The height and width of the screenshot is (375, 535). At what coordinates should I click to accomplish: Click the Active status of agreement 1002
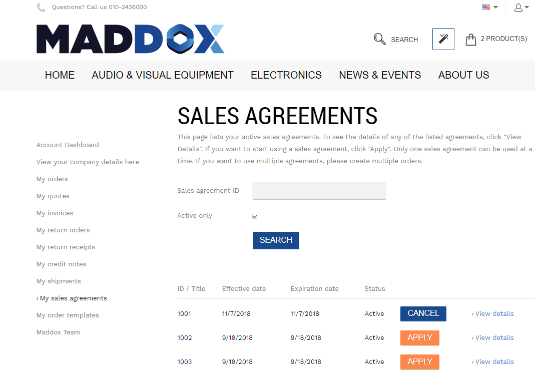374,338
